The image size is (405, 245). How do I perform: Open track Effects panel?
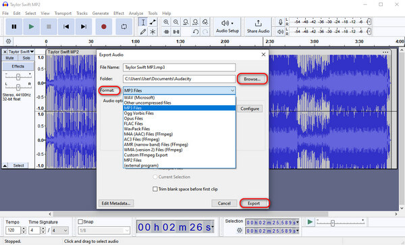pyautogui.click(x=18, y=66)
